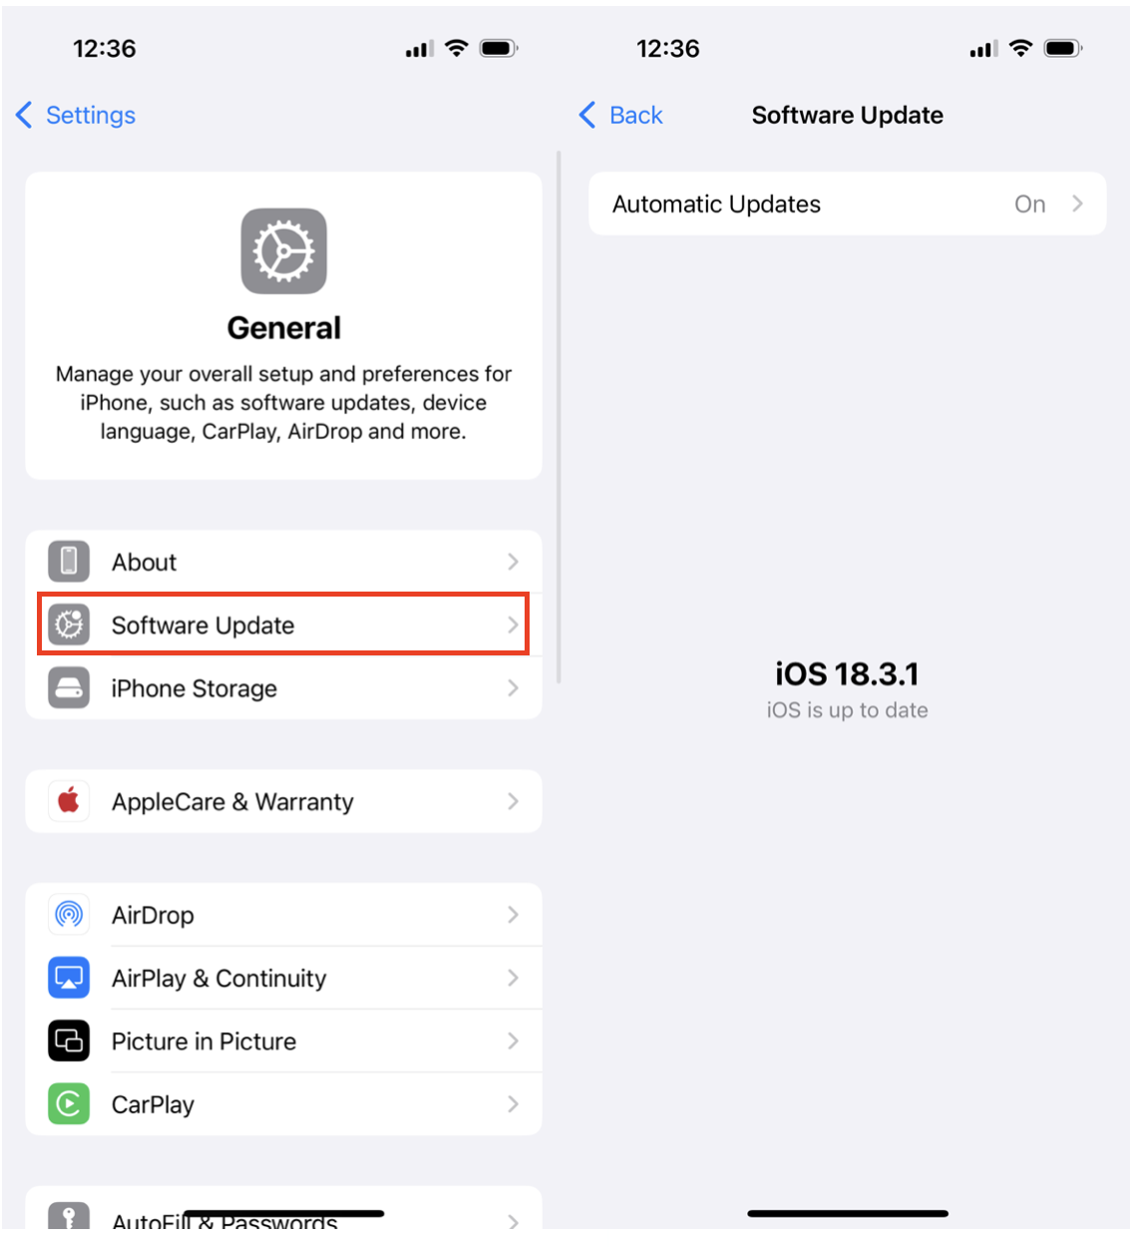The image size is (1135, 1247).
Task: Expand the About row chevron
Action: 513,562
